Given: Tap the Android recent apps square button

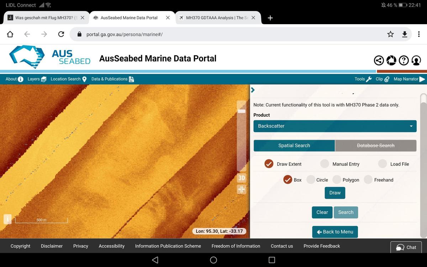Looking at the screenshot, I should click(272, 260).
